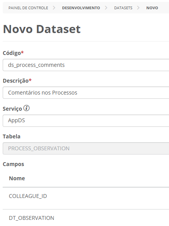Click the disabled Tabela field PROCESS_OBSERVATION

pos(86,148)
